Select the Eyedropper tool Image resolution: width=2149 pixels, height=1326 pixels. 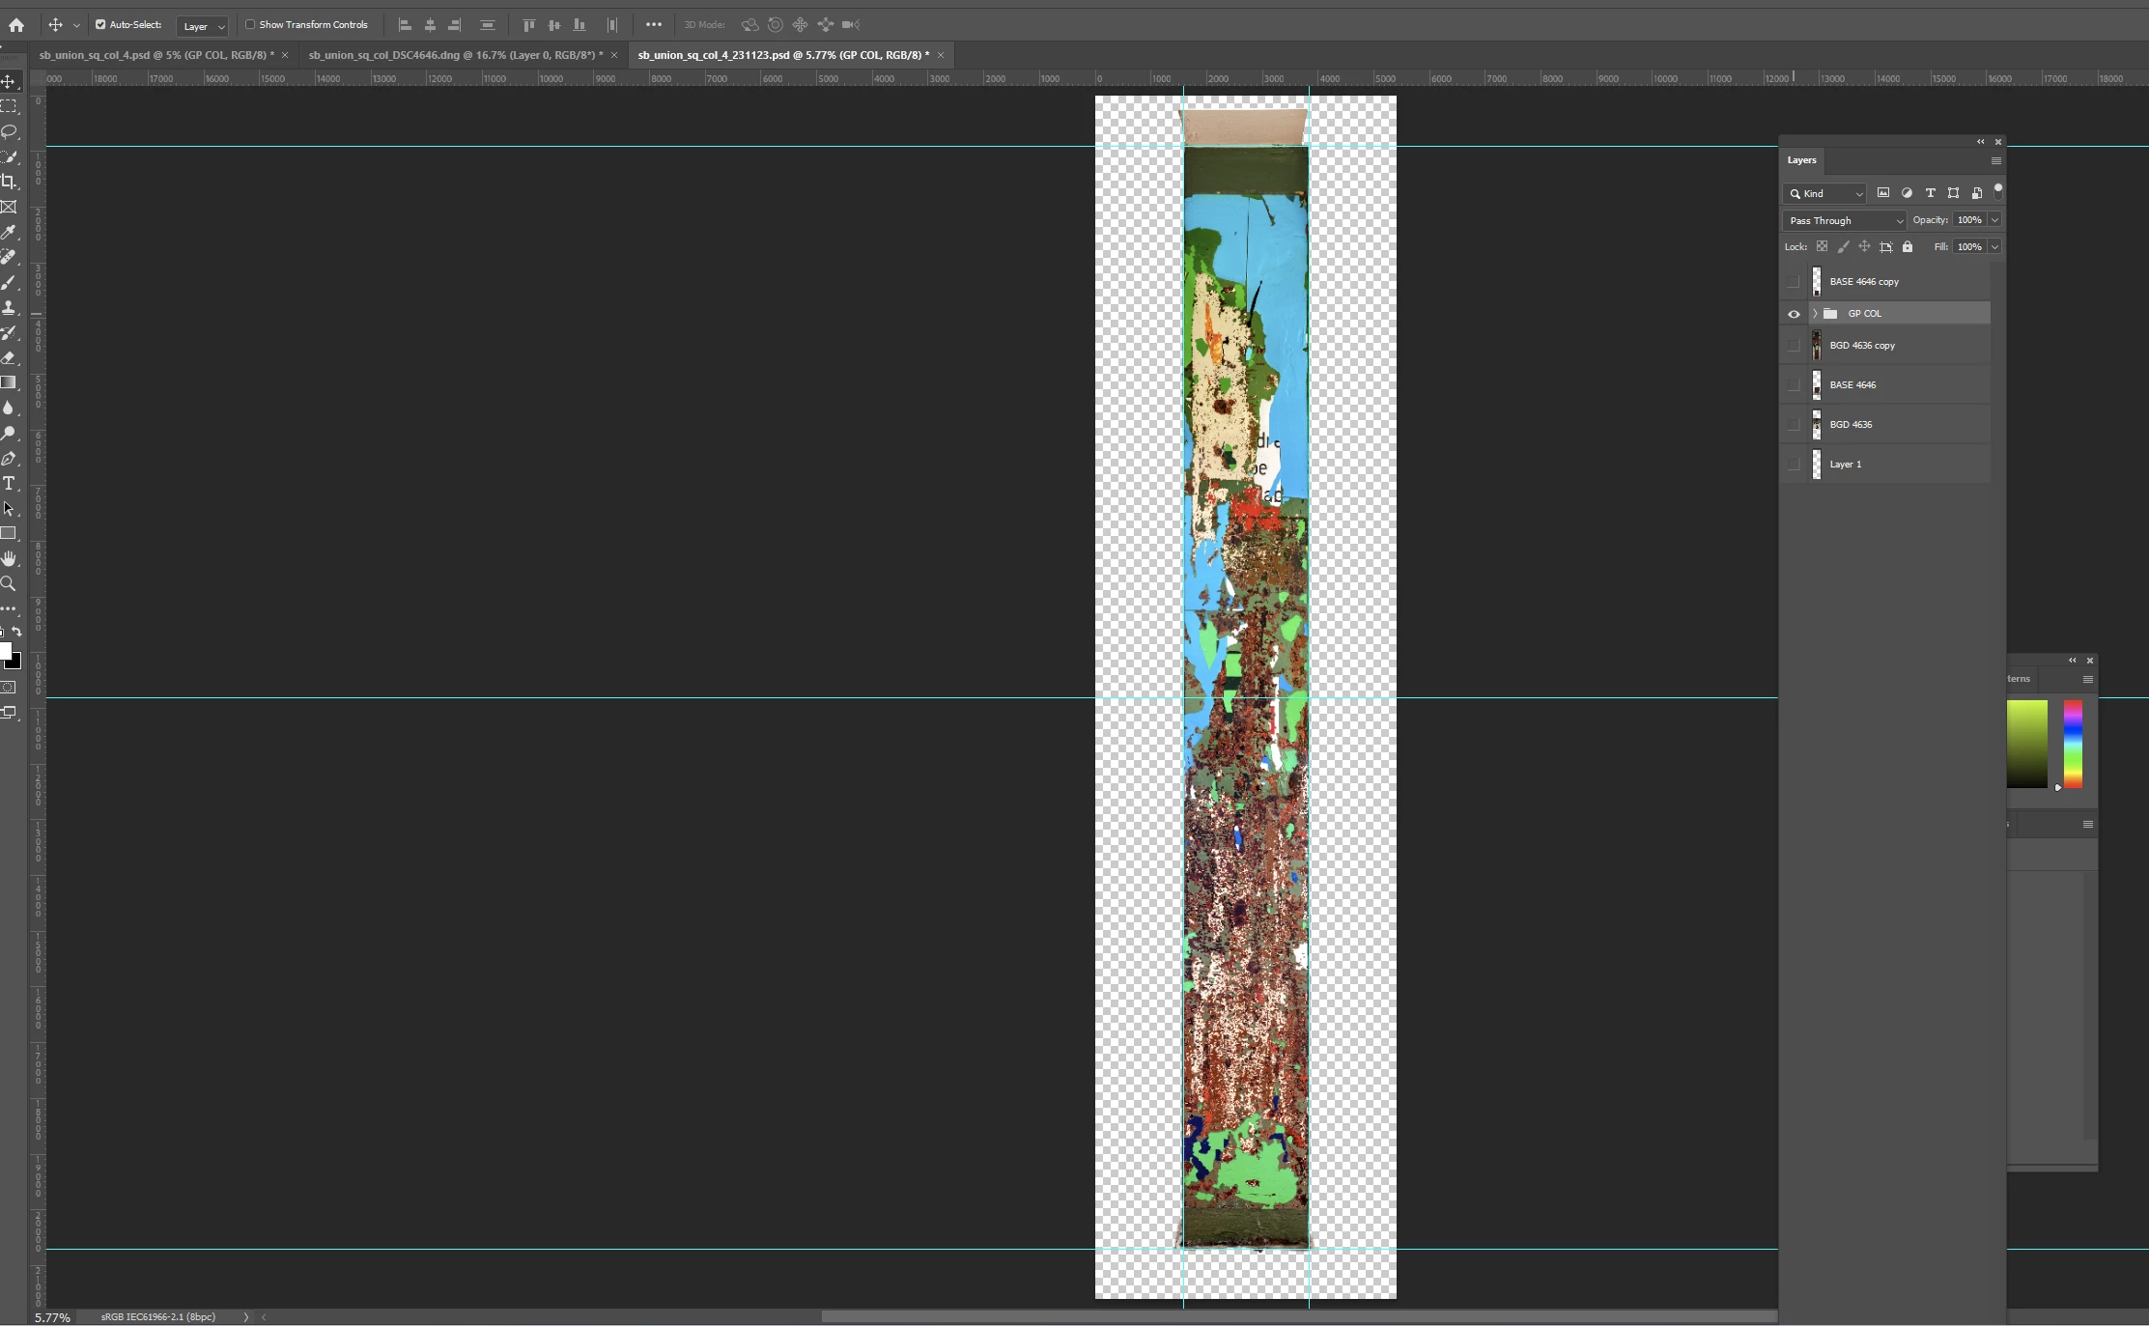click(x=9, y=232)
